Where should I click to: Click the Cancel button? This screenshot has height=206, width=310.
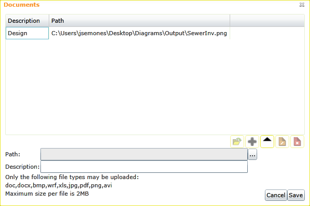[276, 195]
